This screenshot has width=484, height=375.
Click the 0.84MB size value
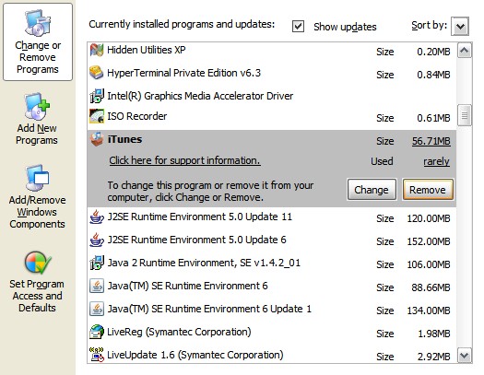[x=433, y=75]
